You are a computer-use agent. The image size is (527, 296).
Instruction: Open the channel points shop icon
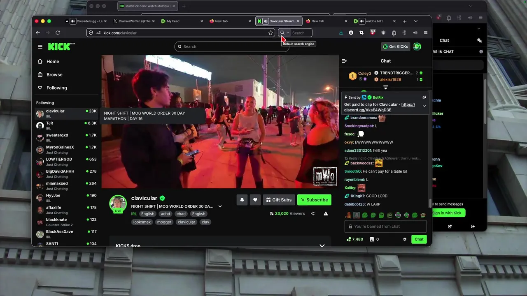pos(372,239)
